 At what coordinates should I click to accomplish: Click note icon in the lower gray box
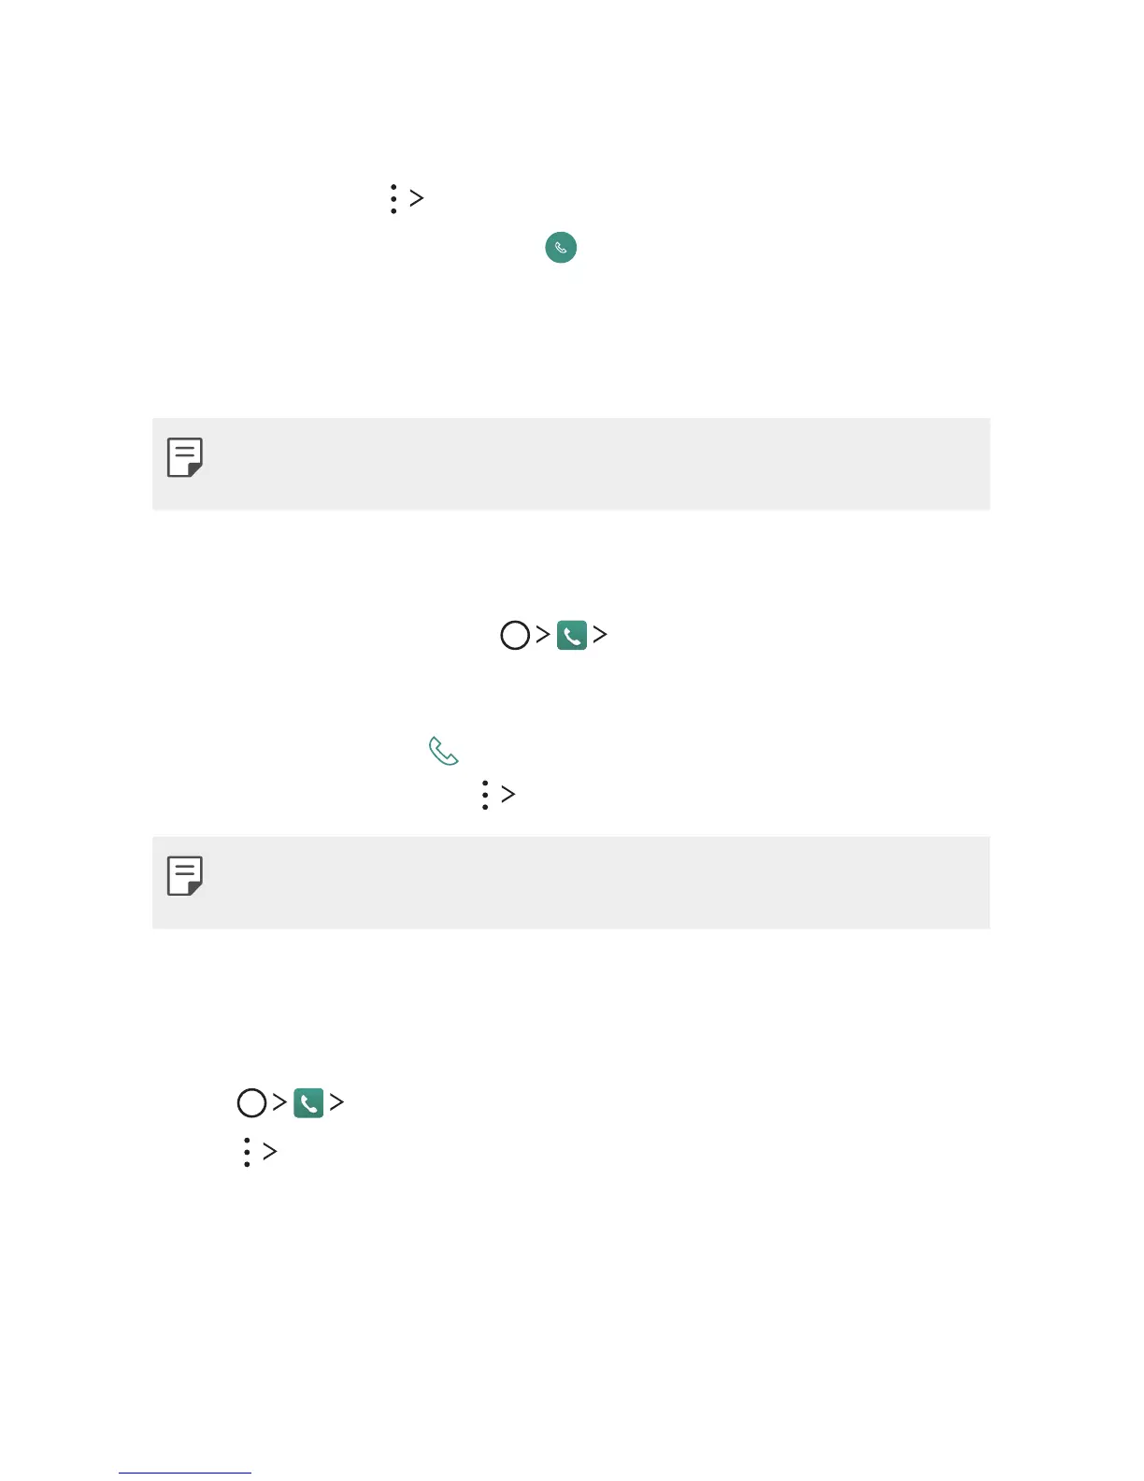click(185, 876)
